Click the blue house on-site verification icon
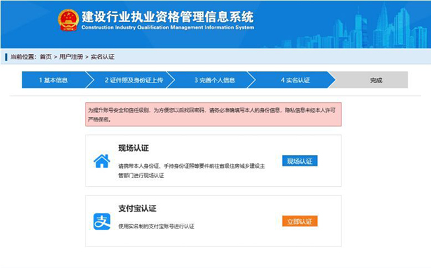Screen dimensions: 431x268 tap(102, 161)
